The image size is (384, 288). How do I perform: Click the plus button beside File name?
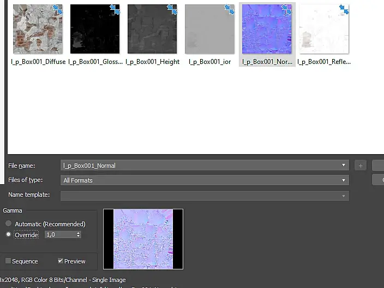361,166
